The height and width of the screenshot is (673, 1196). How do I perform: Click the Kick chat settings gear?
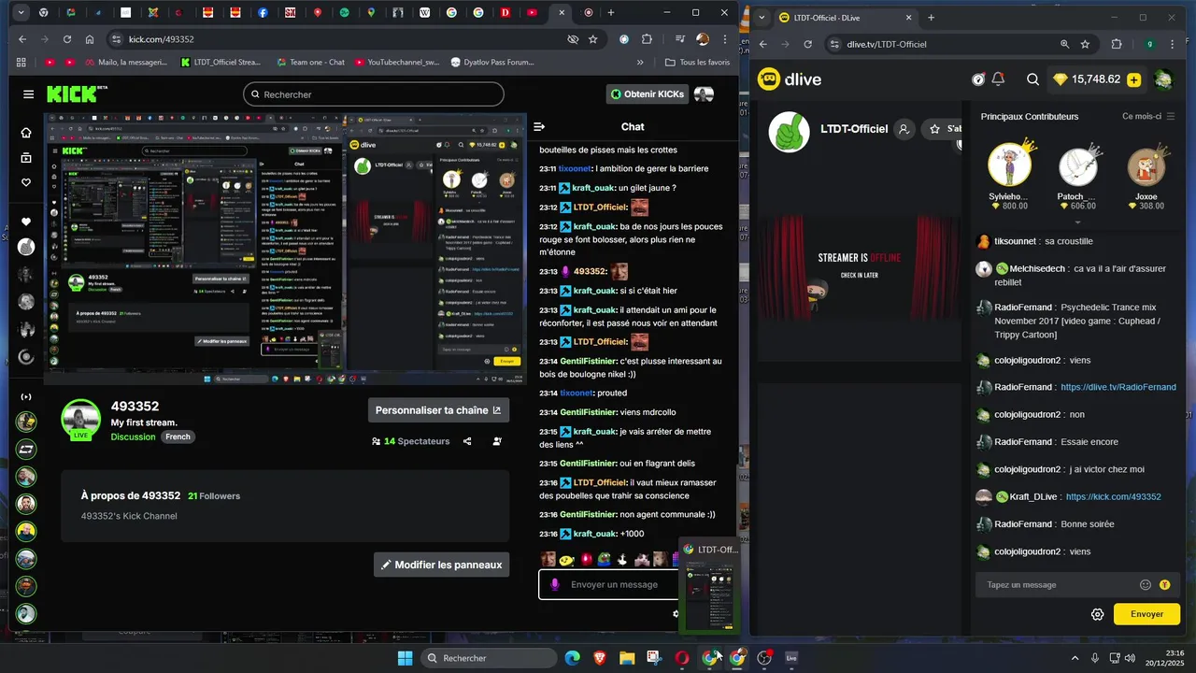676,614
